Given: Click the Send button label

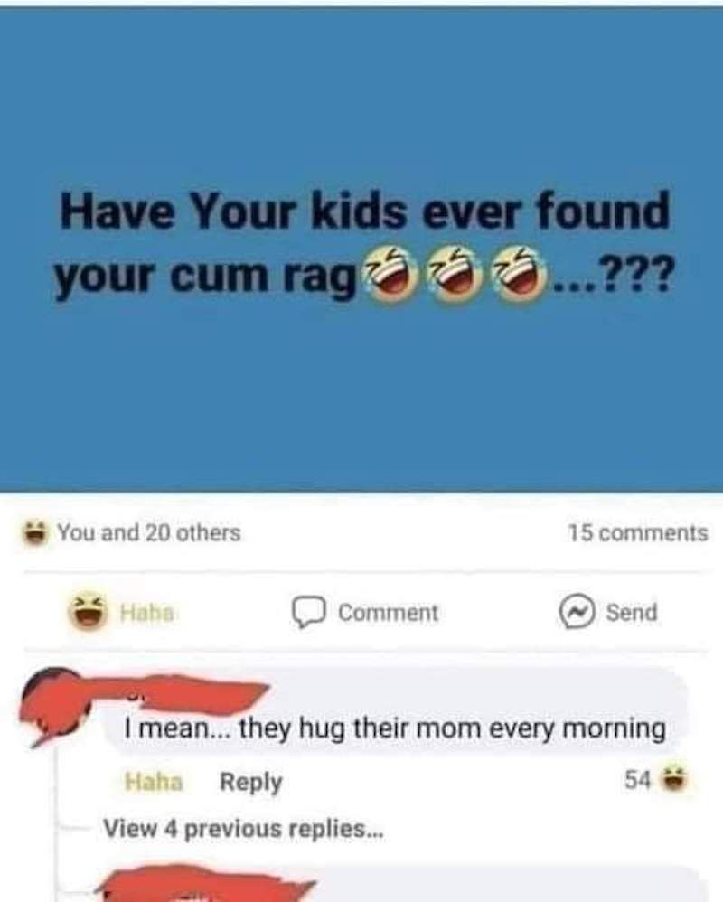Looking at the screenshot, I should click(x=632, y=612).
